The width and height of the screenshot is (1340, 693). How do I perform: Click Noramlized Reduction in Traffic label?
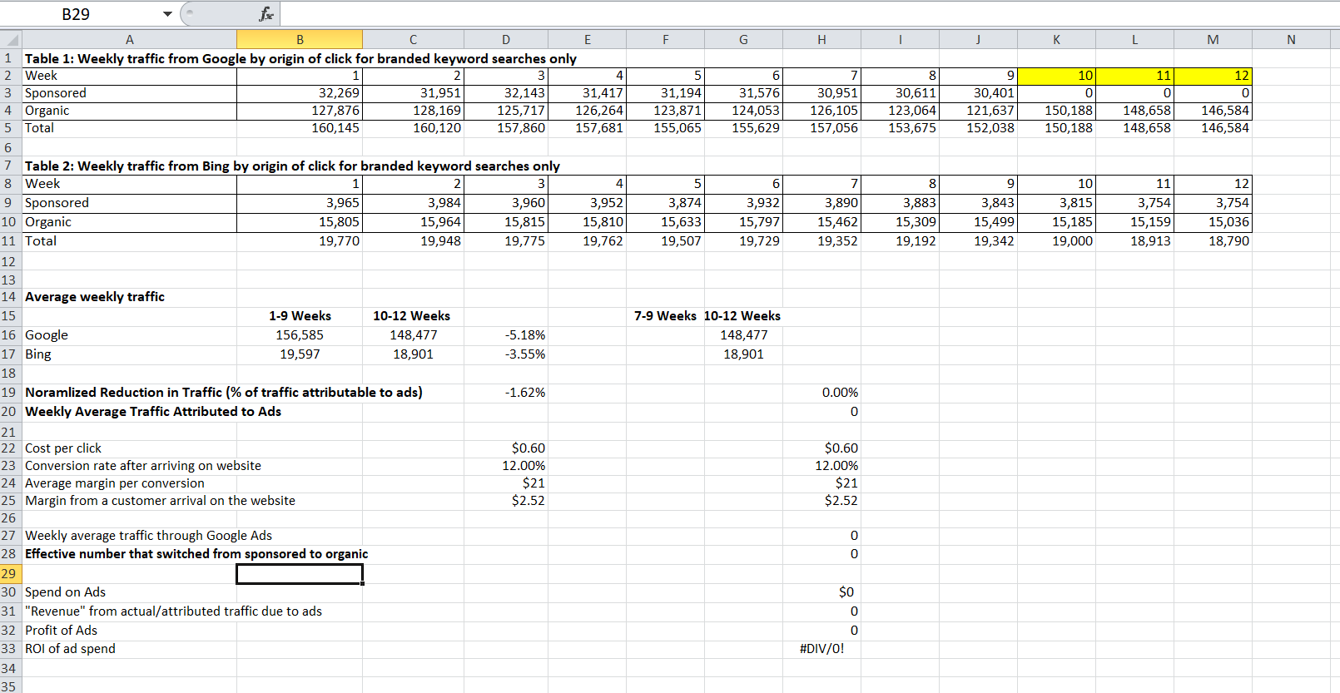(224, 393)
